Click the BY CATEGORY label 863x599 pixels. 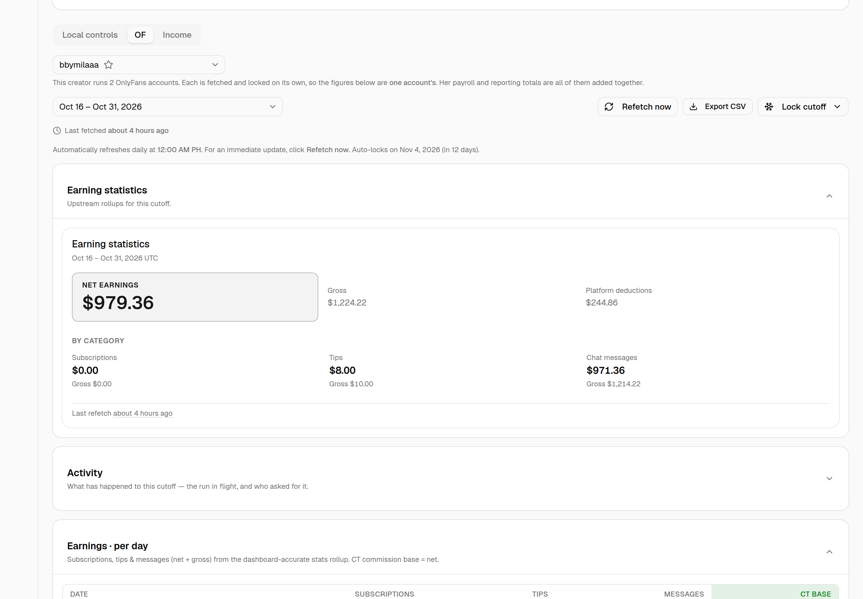coord(98,341)
